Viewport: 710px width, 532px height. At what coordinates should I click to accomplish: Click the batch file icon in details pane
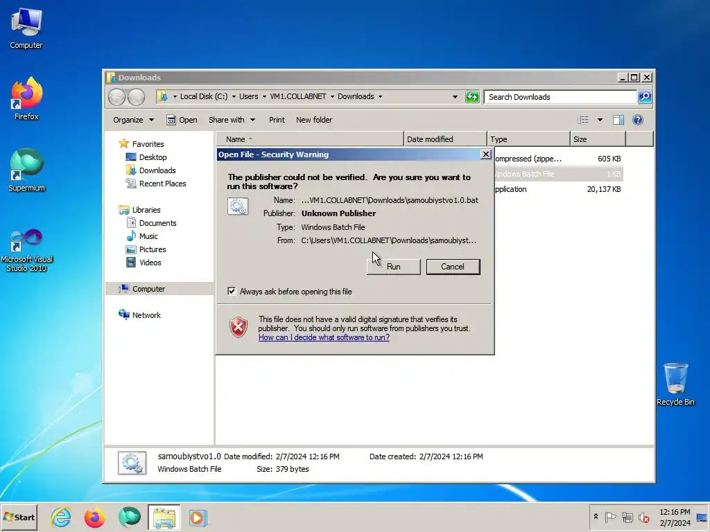pyautogui.click(x=132, y=463)
